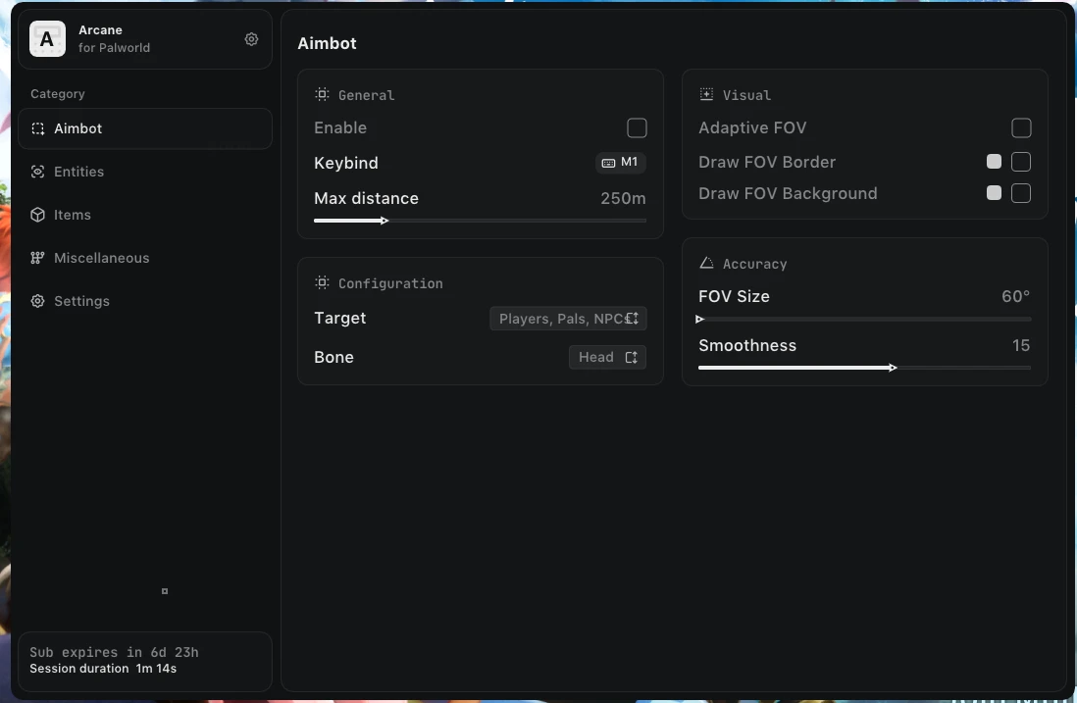Click the 'for Palworld' subtitle

(x=114, y=48)
